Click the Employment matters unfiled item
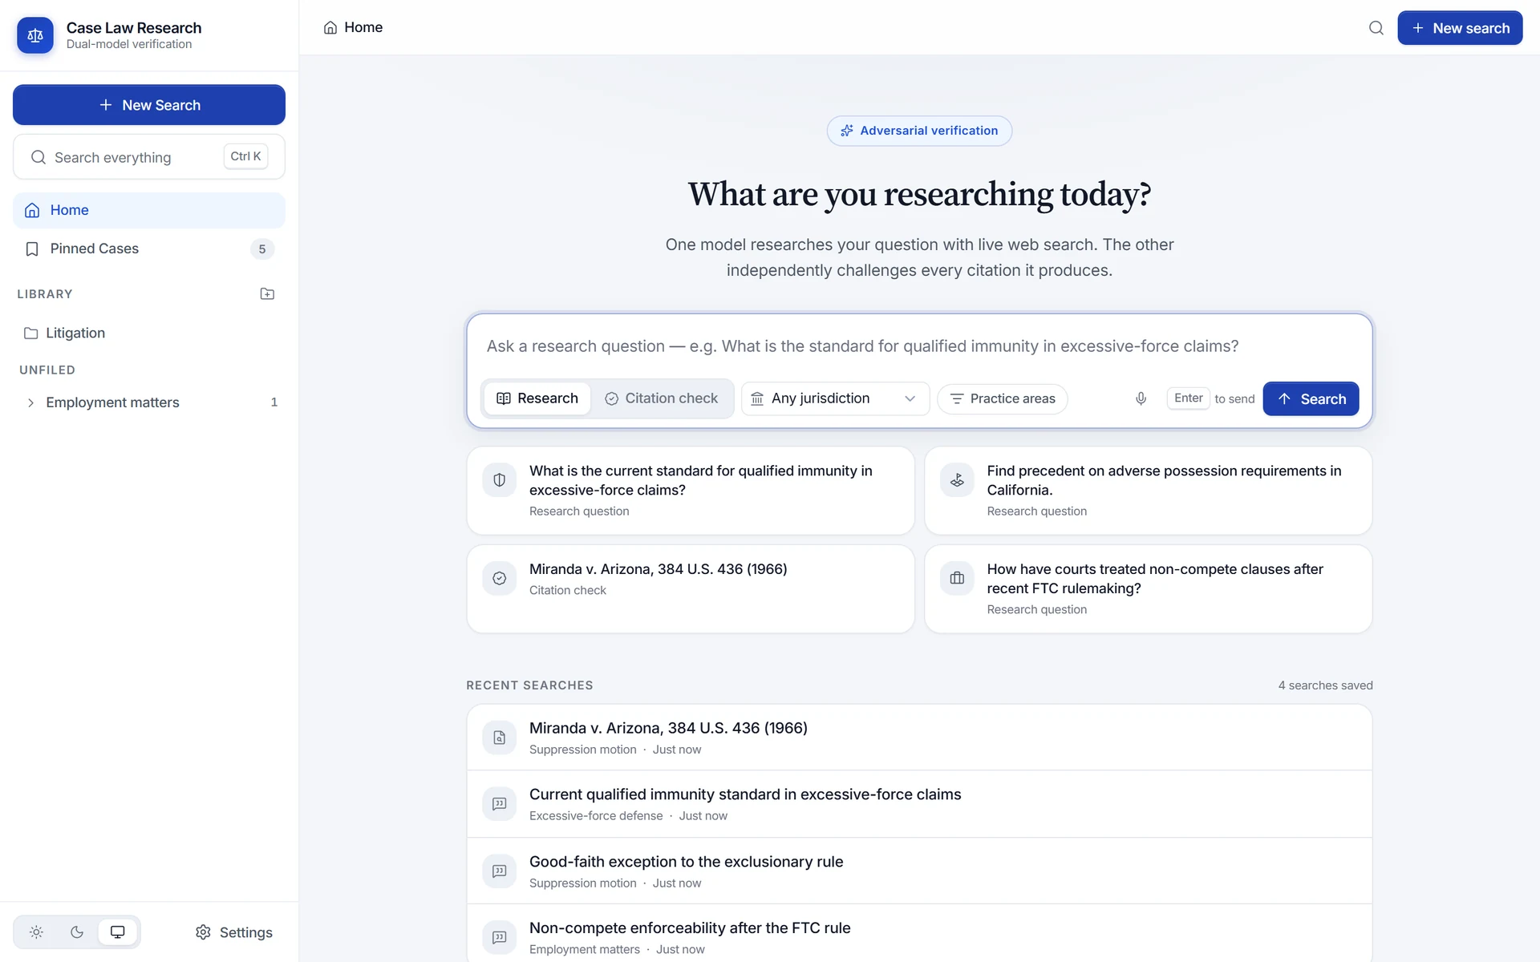The image size is (1540, 962). (x=149, y=402)
